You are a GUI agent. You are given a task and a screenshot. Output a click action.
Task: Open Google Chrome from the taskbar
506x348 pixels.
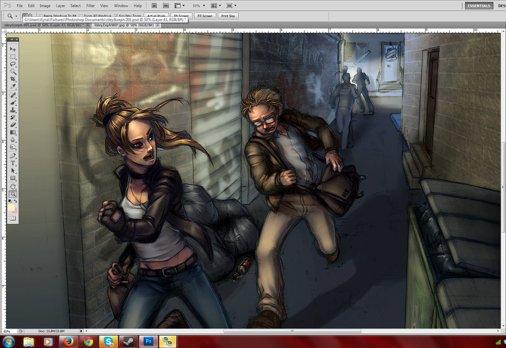(x=88, y=342)
